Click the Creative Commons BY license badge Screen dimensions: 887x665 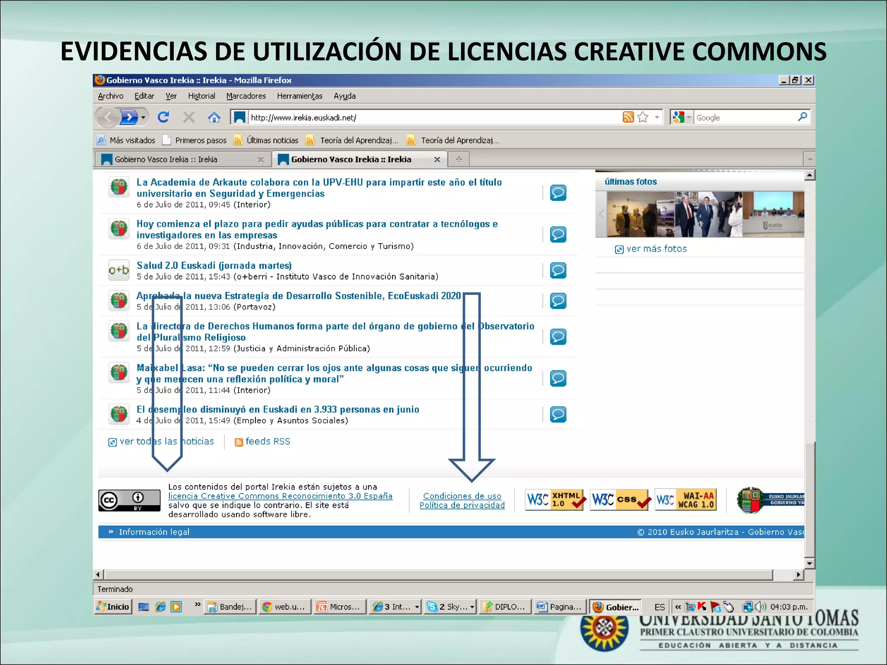[129, 500]
